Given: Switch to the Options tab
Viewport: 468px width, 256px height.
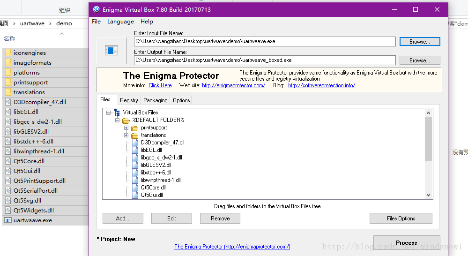Looking at the screenshot, I should click(181, 100).
